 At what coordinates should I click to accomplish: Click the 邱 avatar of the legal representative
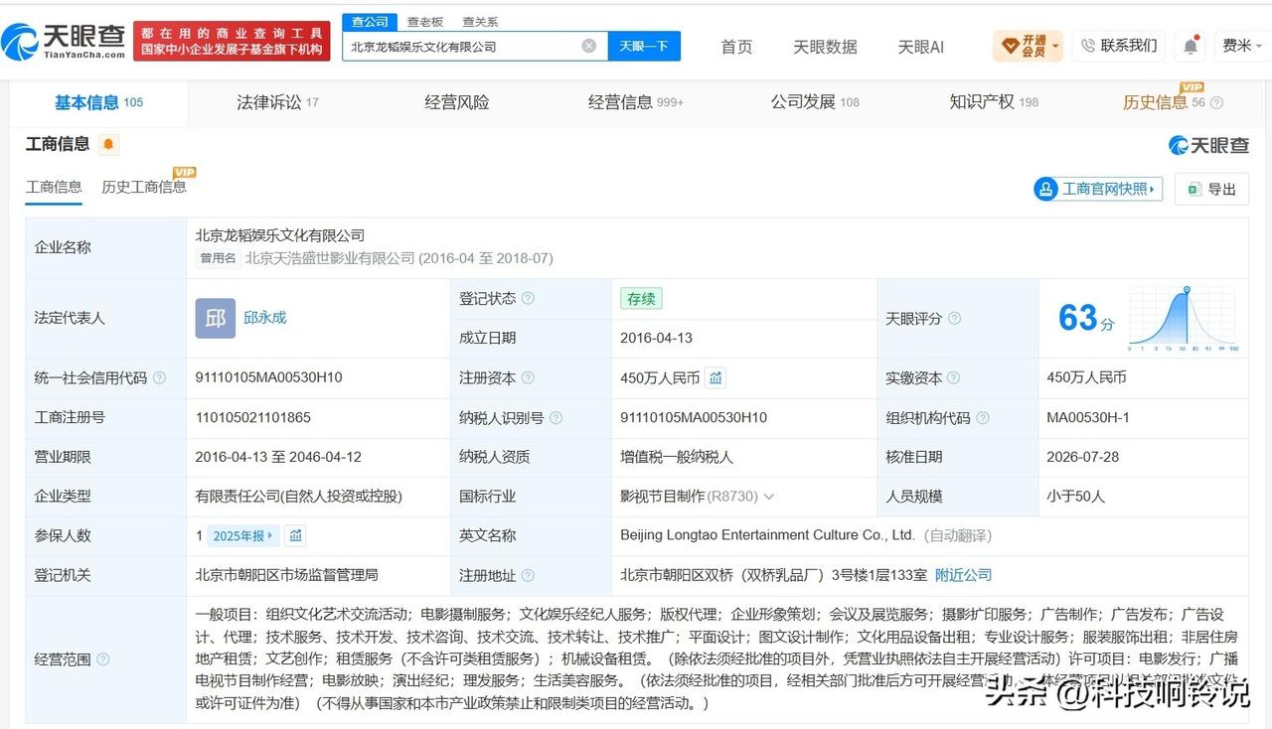216,318
